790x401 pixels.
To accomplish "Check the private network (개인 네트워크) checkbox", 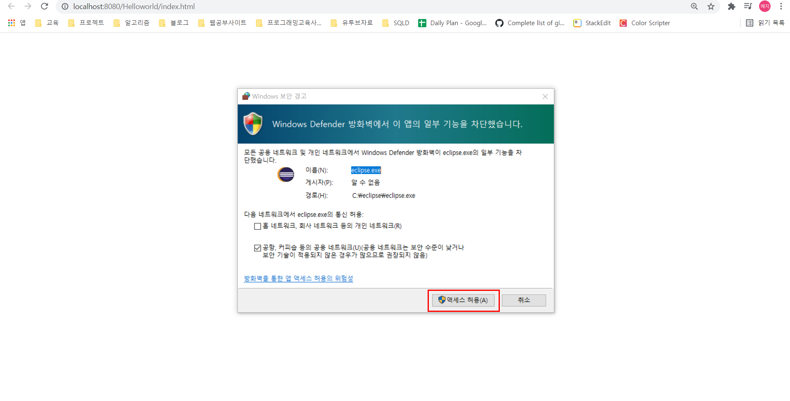I will 258,226.
